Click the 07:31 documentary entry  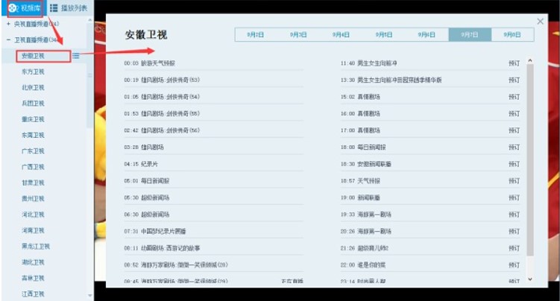click(155, 231)
